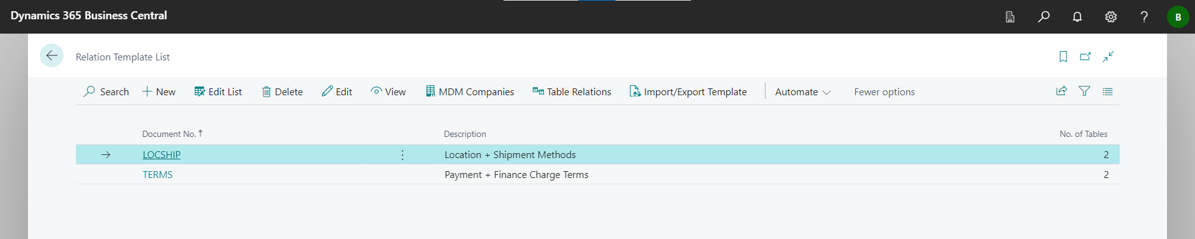1195x239 pixels.
Task: Show more options for LOCSHIP row
Action: [x=403, y=155]
